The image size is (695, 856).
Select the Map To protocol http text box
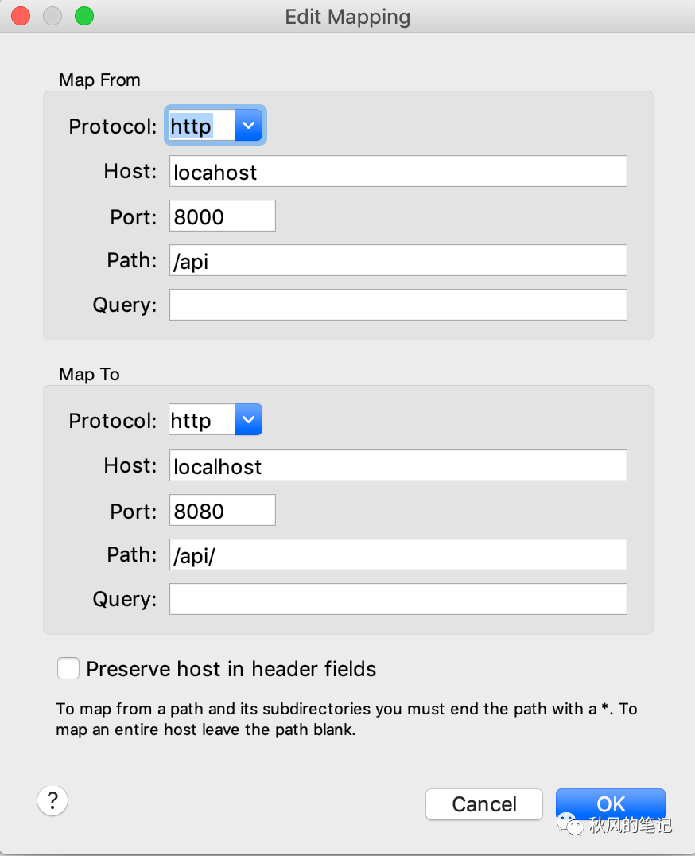tap(202, 419)
